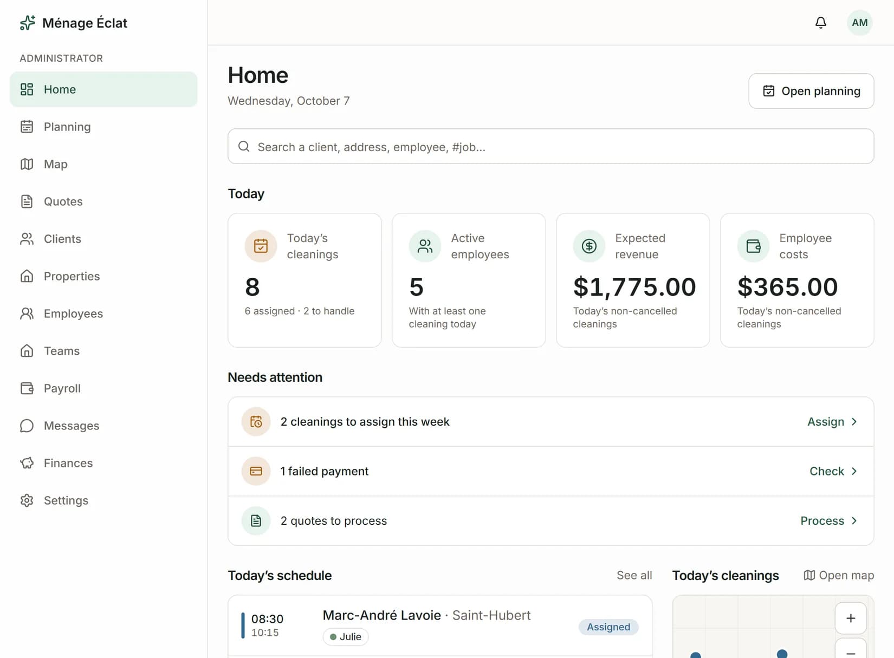Click the $365.00 employee costs value
The image size is (894, 658).
(x=787, y=287)
